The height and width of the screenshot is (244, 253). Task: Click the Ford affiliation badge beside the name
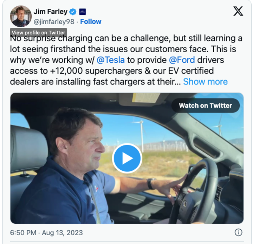coord(83,12)
